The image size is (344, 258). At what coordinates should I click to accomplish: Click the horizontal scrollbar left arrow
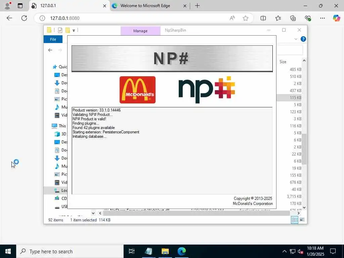[x=100, y=213]
